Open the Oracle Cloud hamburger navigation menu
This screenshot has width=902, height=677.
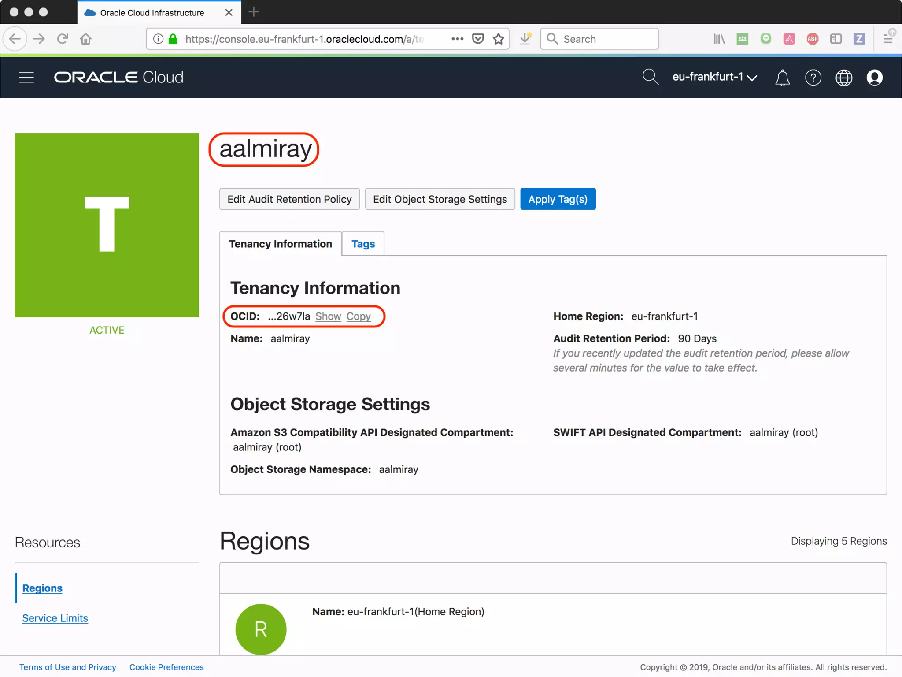[26, 78]
